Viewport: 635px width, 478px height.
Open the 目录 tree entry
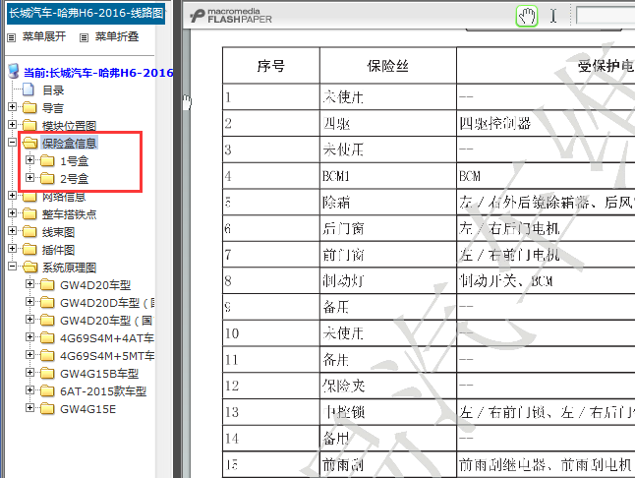click(x=53, y=90)
